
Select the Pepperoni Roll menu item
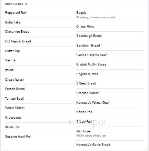(x=16, y=13)
